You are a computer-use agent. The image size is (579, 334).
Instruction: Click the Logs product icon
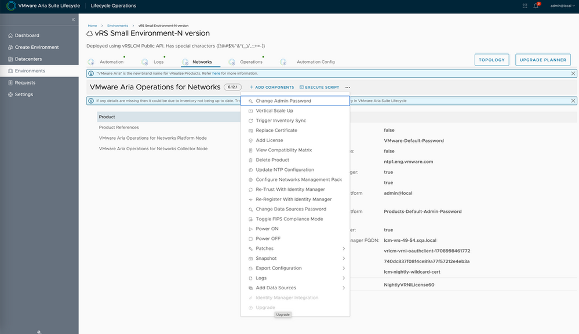pyautogui.click(x=145, y=62)
